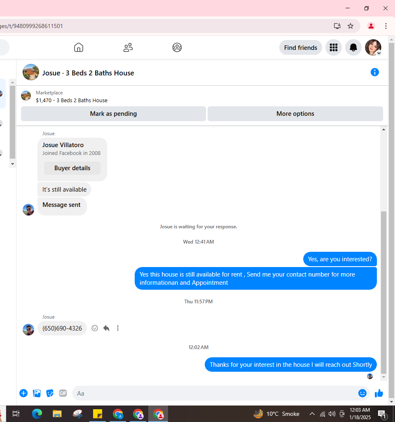Open Snipping Tool from taskbar
The image size is (395, 422).
pyautogui.click(x=77, y=414)
